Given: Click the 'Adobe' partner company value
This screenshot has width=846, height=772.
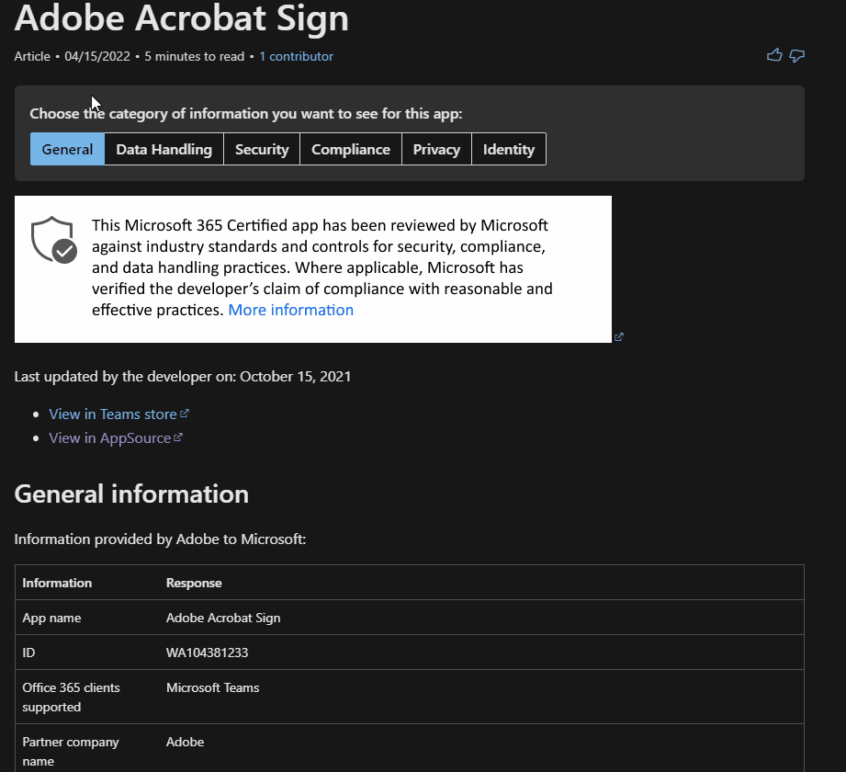Looking at the screenshot, I should pyautogui.click(x=185, y=742).
